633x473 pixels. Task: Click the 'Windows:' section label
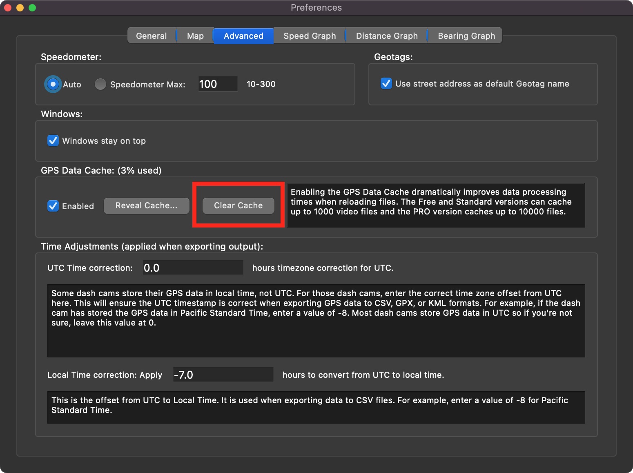click(x=62, y=114)
